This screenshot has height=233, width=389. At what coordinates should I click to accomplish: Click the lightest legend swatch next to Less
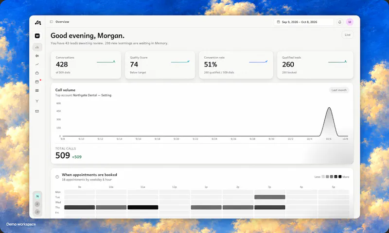point(323,177)
